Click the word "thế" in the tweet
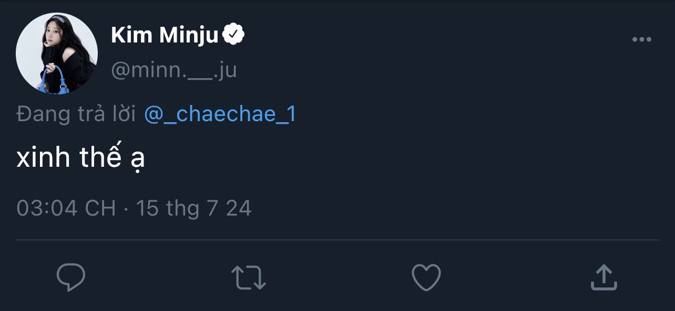675x311 pixels. coord(101,157)
